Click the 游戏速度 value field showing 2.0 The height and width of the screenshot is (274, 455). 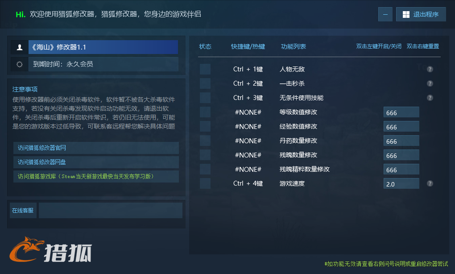401,183
